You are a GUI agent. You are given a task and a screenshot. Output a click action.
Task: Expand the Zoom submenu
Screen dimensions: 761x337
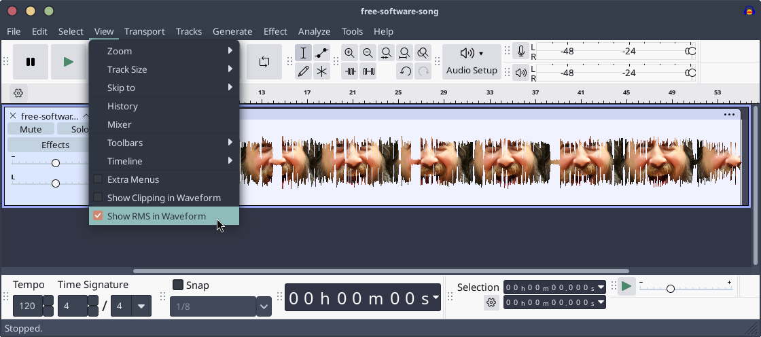(x=164, y=51)
